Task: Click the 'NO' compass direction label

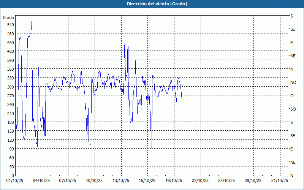Action: coord(293,82)
